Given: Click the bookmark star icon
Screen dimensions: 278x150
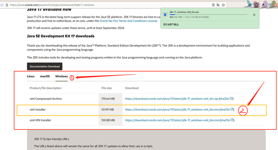Looking at the screenshot, I should pos(224,5).
